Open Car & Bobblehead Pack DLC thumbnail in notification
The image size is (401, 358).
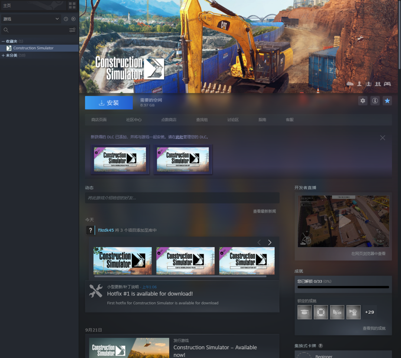pos(120,159)
